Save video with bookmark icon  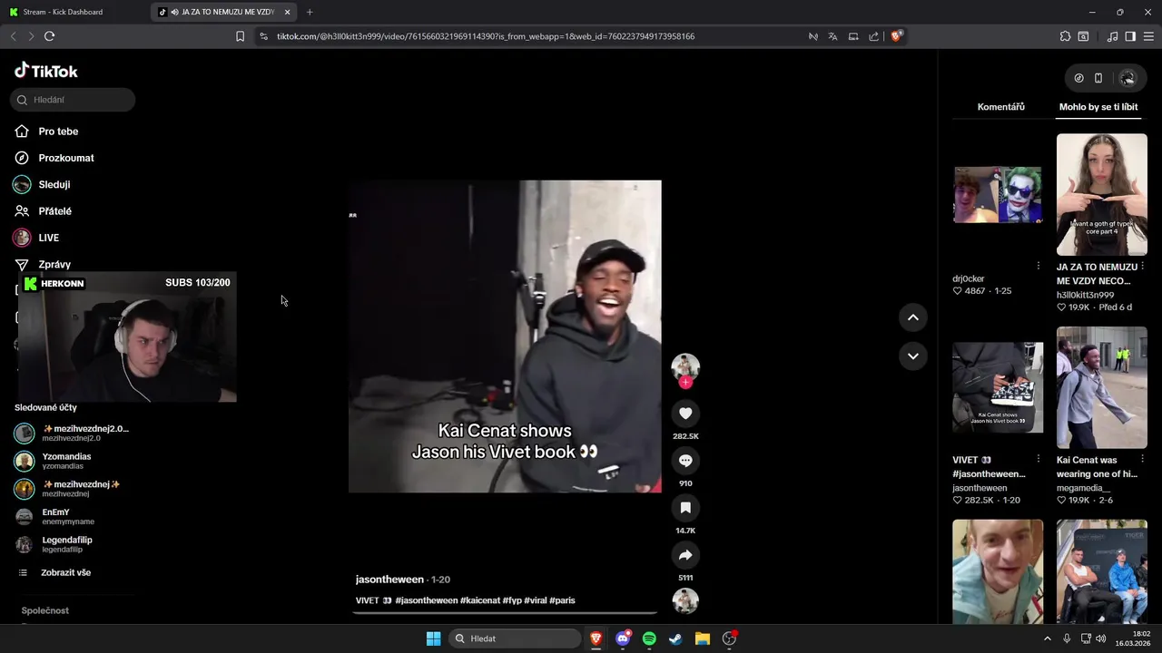pos(685,508)
